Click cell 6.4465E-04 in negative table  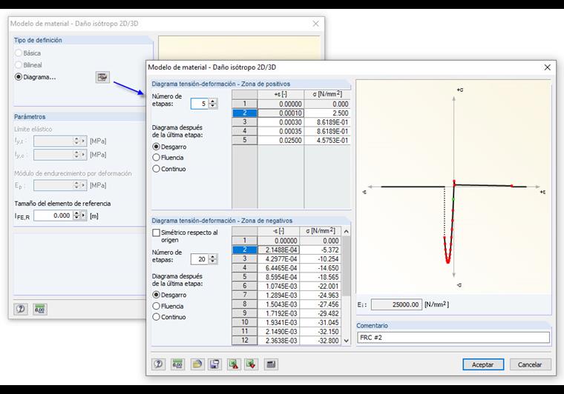(278, 267)
